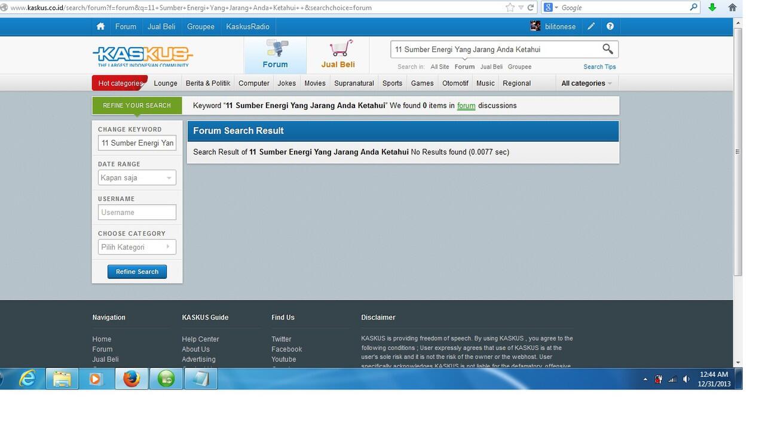Viewport: 765px width, 430px height.
Task: Click the Firefox home button icon
Action: pos(732,8)
